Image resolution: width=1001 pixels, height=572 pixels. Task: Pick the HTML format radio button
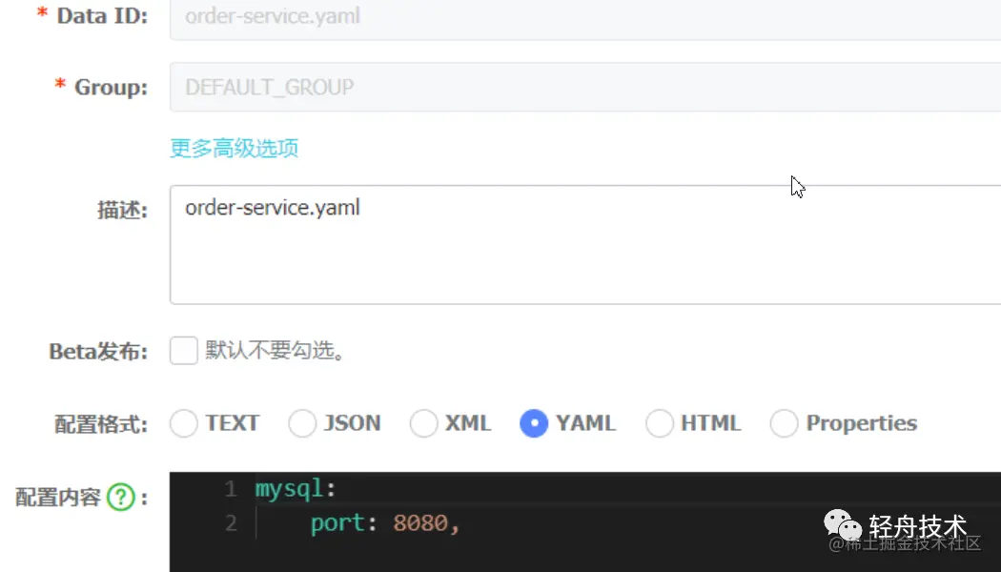[660, 423]
